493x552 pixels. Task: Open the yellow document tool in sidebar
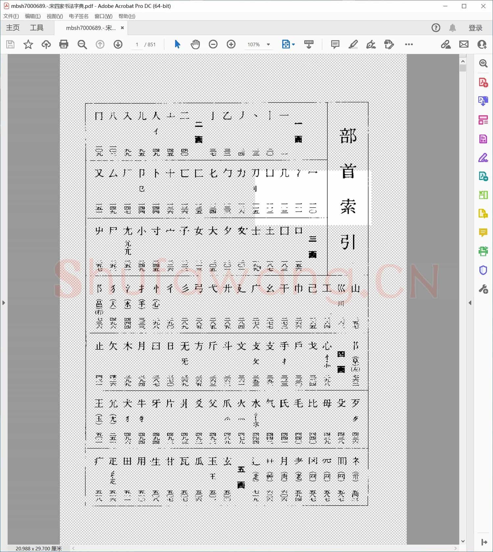point(483,214)
